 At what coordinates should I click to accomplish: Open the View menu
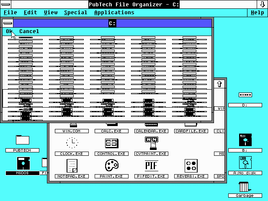click(x=51, y=13)
